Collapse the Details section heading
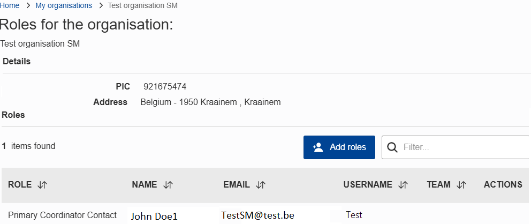 click(17, 62)
